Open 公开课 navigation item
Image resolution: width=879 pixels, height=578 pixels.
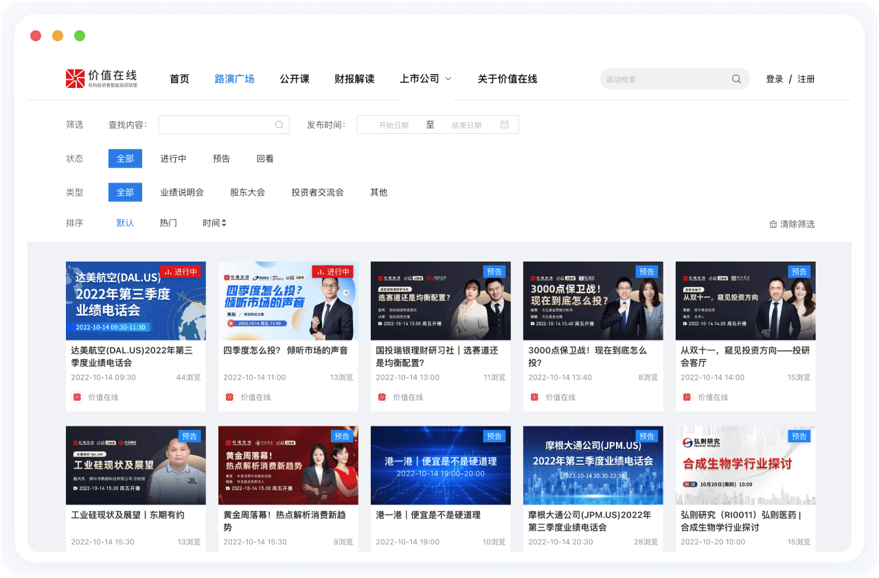pos(295,79)
